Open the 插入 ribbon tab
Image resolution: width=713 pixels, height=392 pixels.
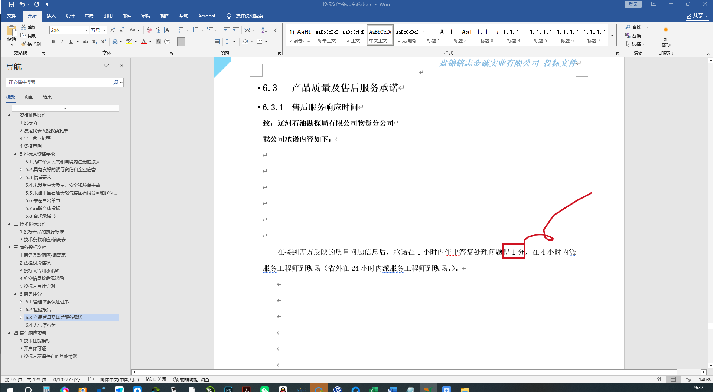tap(51, 16)
